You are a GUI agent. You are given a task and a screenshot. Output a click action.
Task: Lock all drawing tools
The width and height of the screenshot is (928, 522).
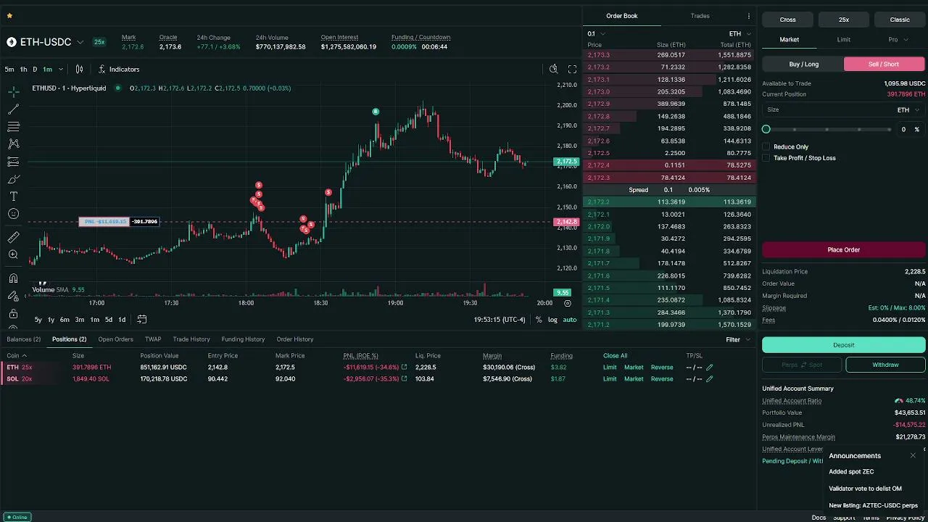click(x=13, y=313)
